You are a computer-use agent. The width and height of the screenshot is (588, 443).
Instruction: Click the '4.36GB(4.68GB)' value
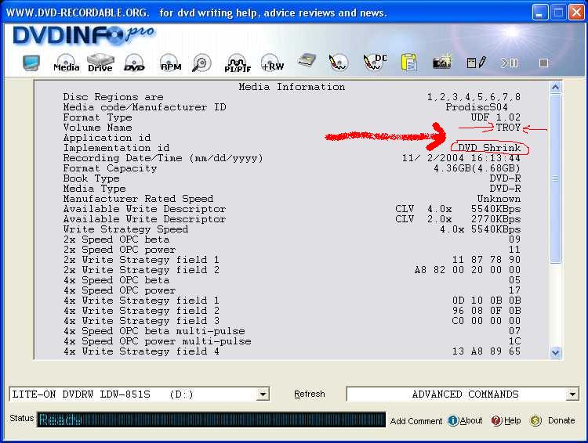point(477,168)
